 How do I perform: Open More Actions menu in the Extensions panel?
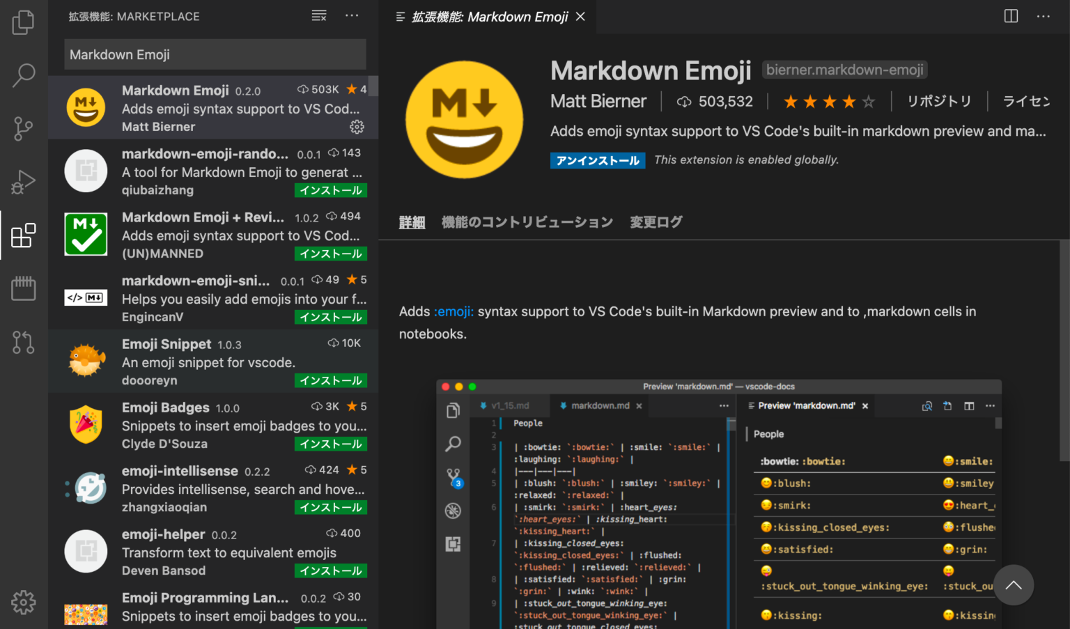click(351, 15)
